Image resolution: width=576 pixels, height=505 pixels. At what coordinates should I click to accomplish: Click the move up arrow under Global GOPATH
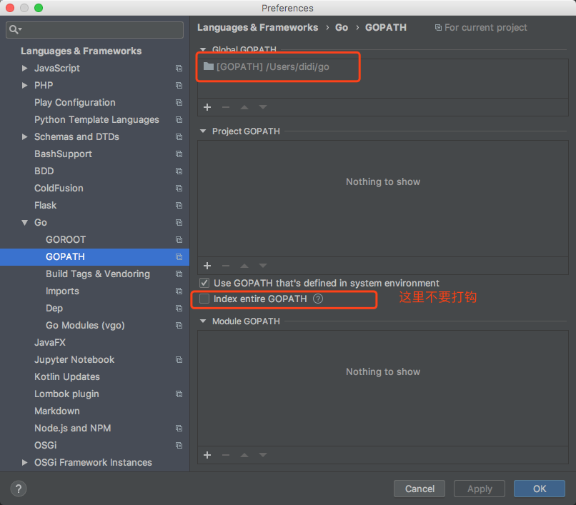point(244,107)
